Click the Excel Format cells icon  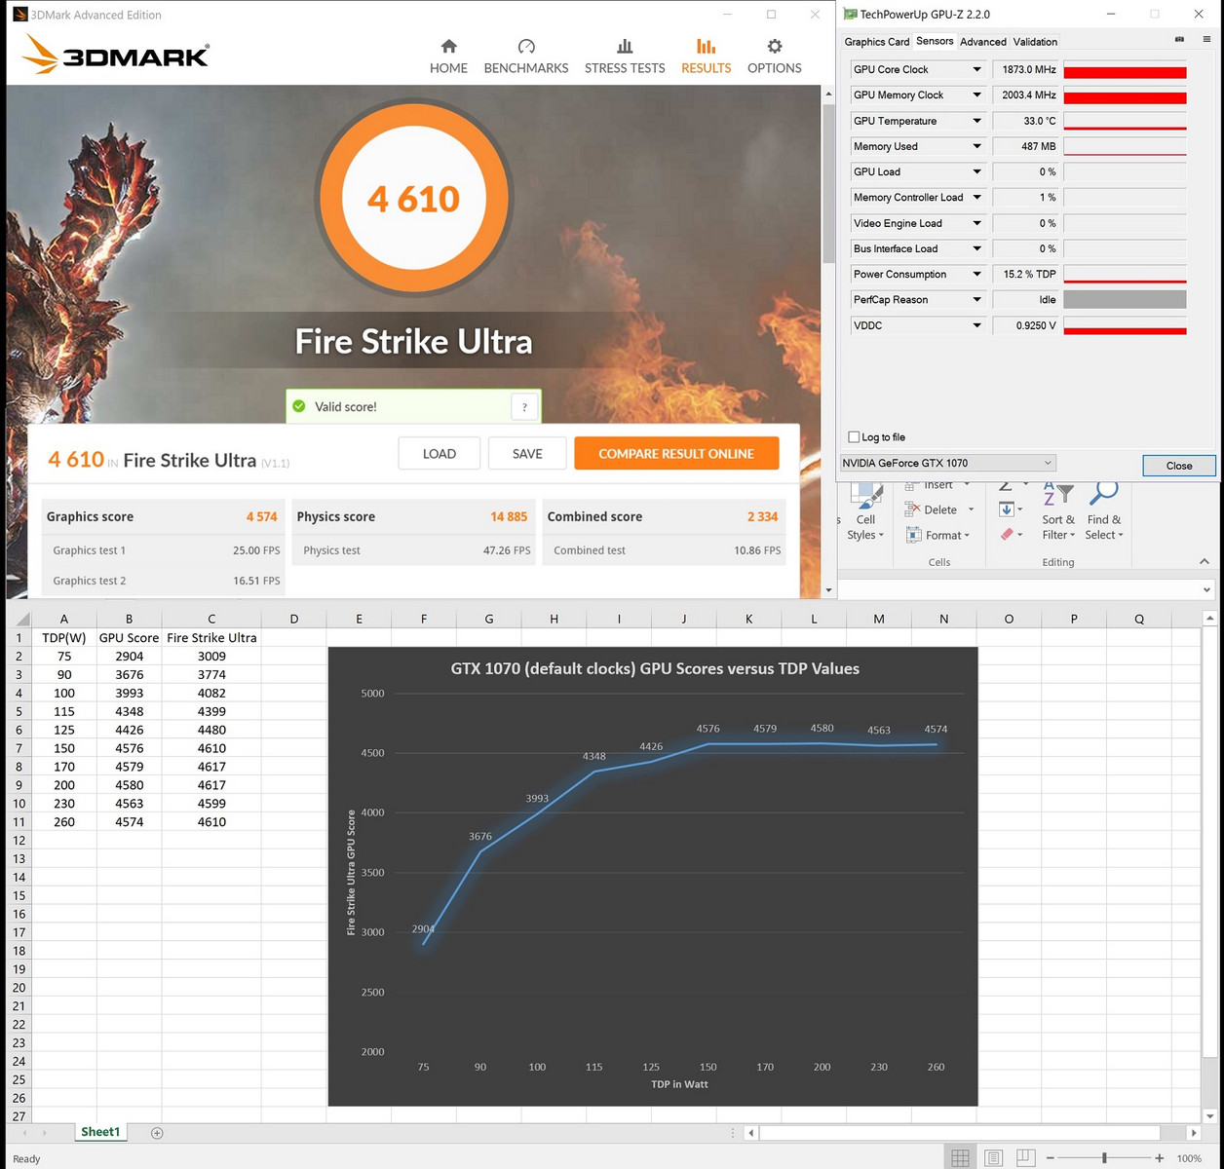pyautogui.click(x=913, y=535)
